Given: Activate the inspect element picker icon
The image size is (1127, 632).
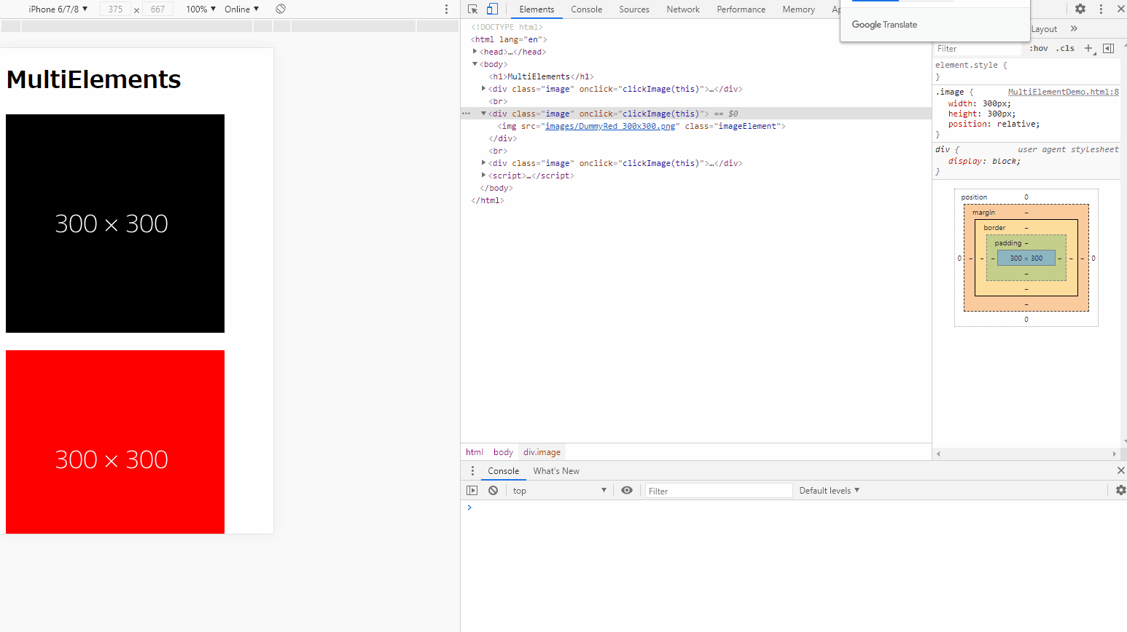Looking at the screenshot, I should click(472, 9).
